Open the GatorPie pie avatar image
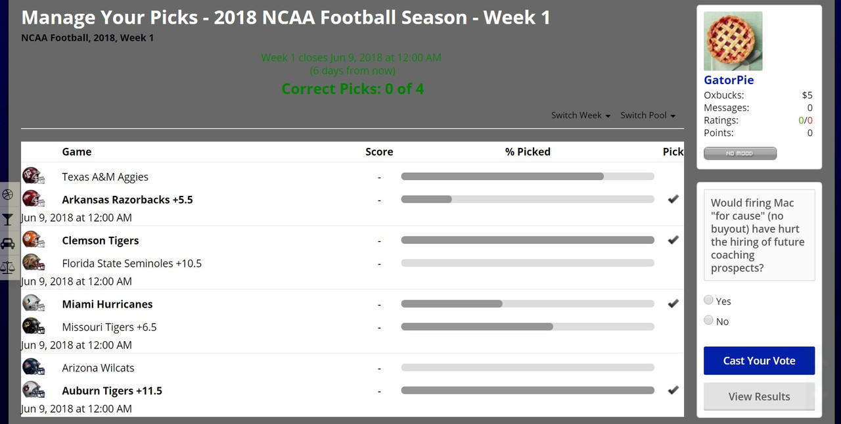The width and height of the screenshot is (841, 424). (733, 41)
